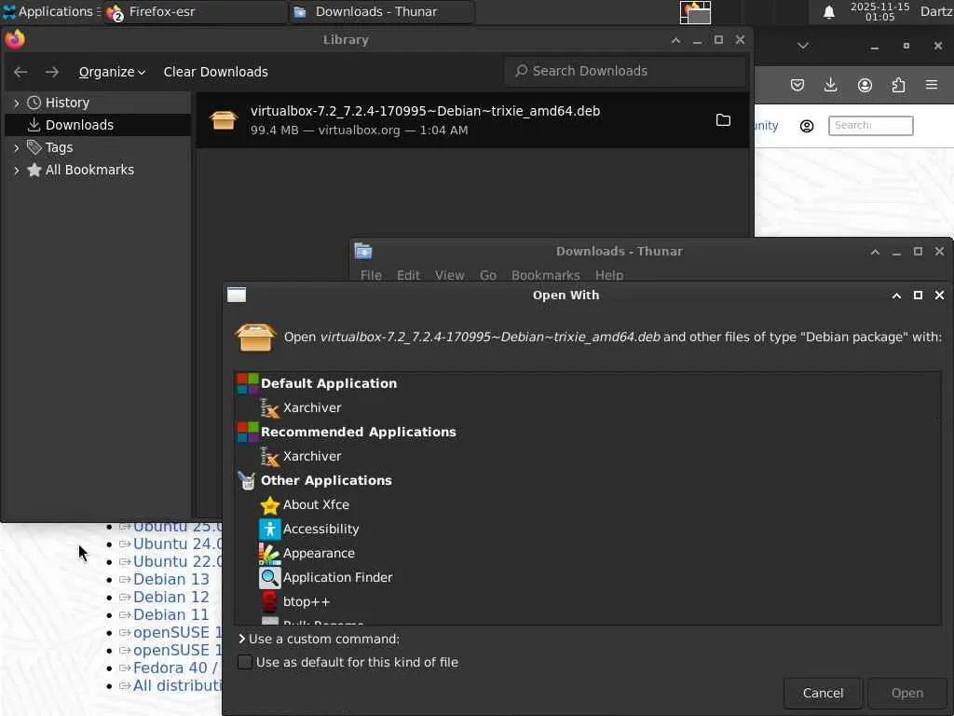954x716 pixels.
Task: Click the list all tabs chevron in Firefox
Action: tap(803, 46)
